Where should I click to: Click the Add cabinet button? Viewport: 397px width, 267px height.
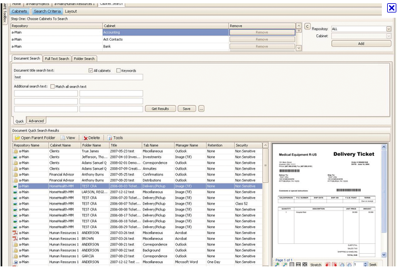point(360,43)
